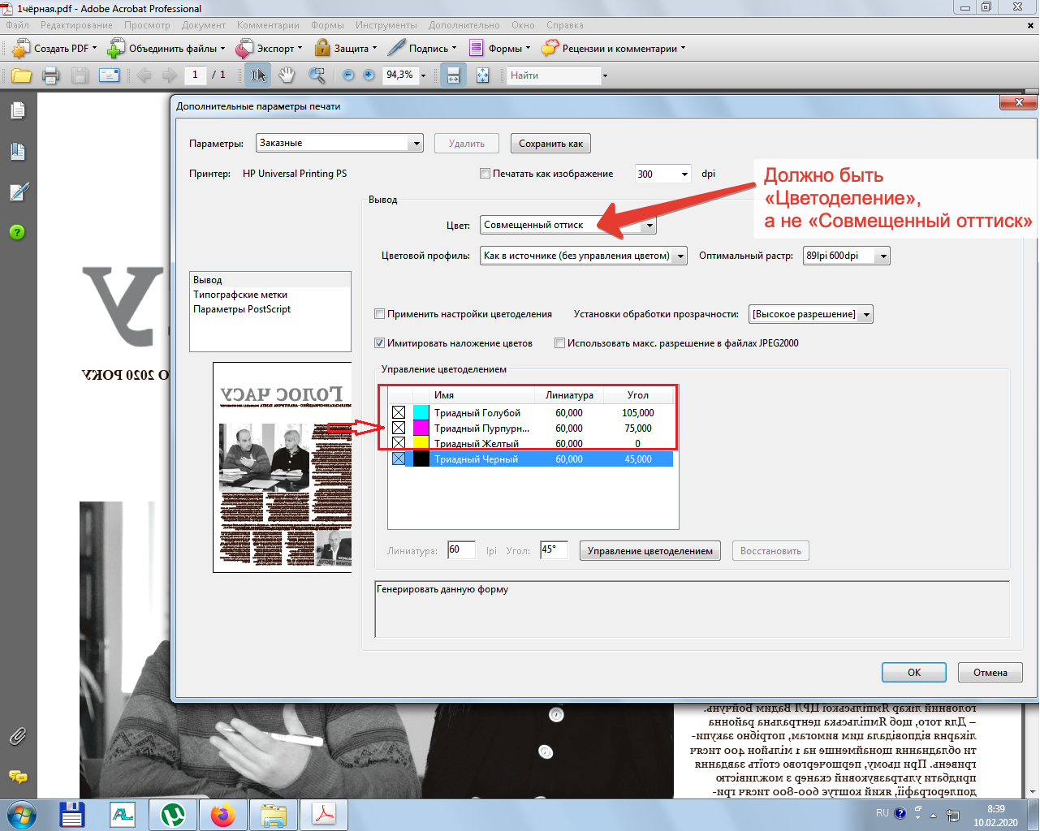Click Управление цветоделением button
The image size is (1040, 831).
[x=650, y=551]
